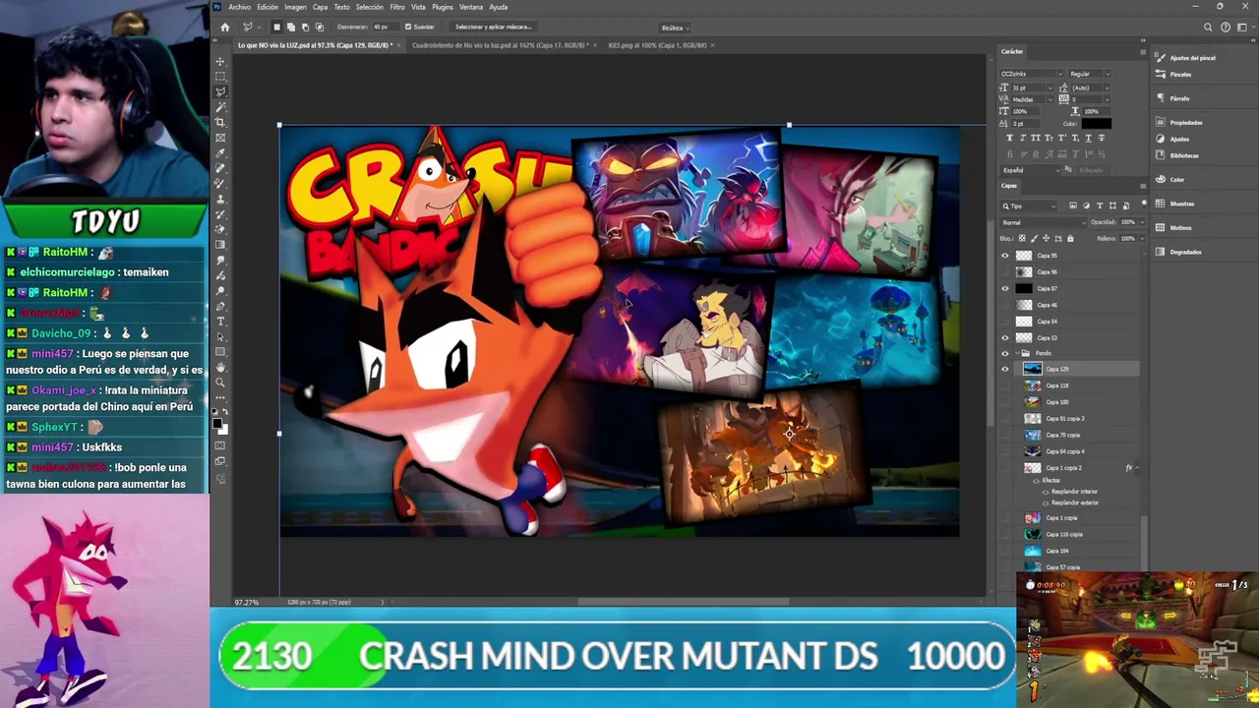Open the Degradados panel
Viewport: 1259px width, 708px height.
1179,252
